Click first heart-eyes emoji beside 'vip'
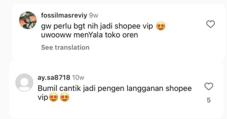 (54, 97)
